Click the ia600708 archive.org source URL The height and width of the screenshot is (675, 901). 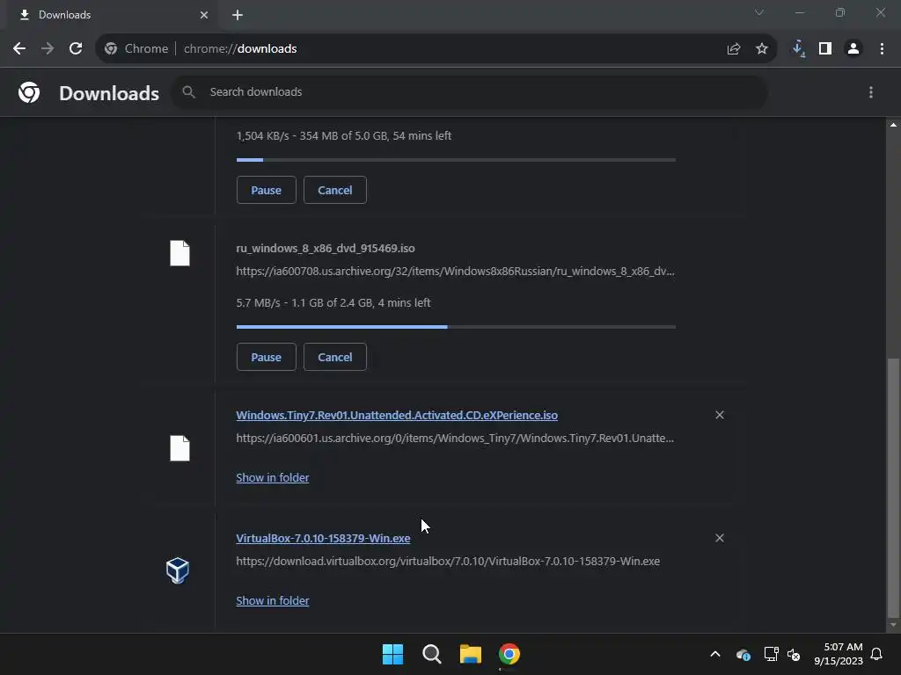coord(455,271)
